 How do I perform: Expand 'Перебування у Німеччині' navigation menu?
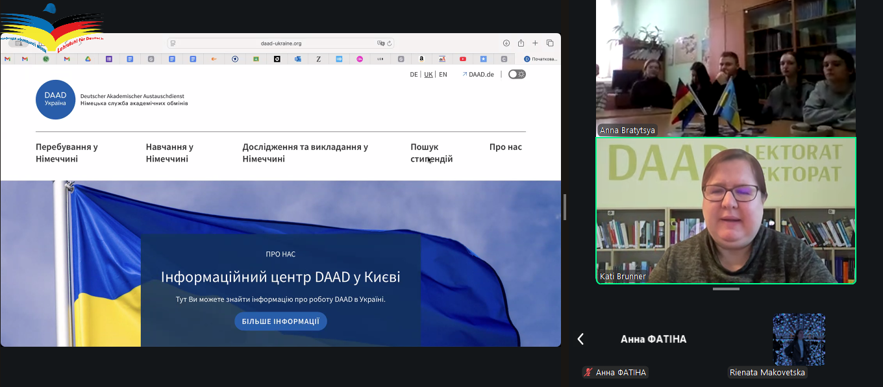pyautogui.click(x=67, y=153)
